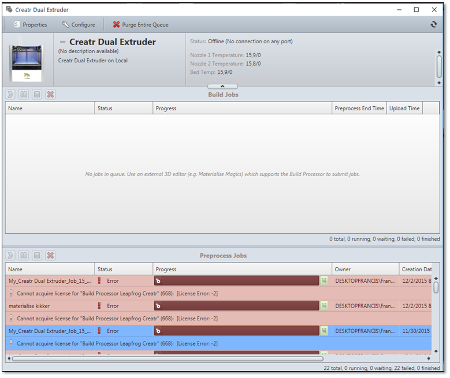Click error status icon of materialise kikker
Screen dimensions: 450x378
(99, 305)
